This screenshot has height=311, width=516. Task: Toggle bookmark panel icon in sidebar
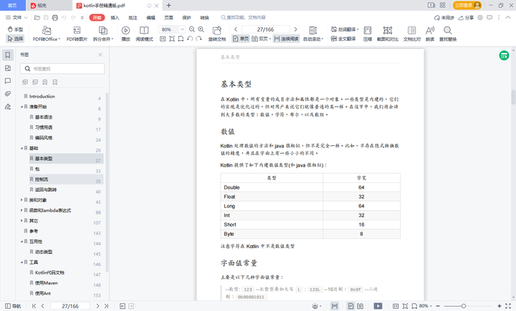[x=8, y=55]
